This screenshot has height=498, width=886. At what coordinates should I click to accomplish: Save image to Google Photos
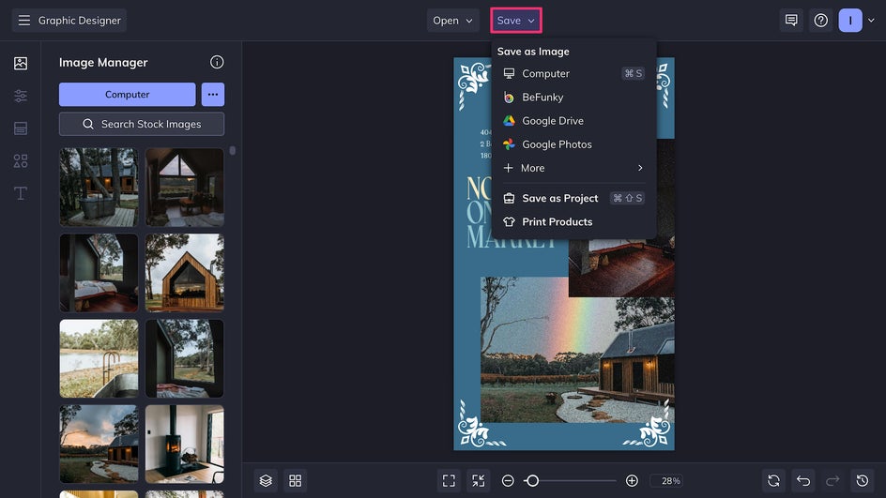point(573,144)
